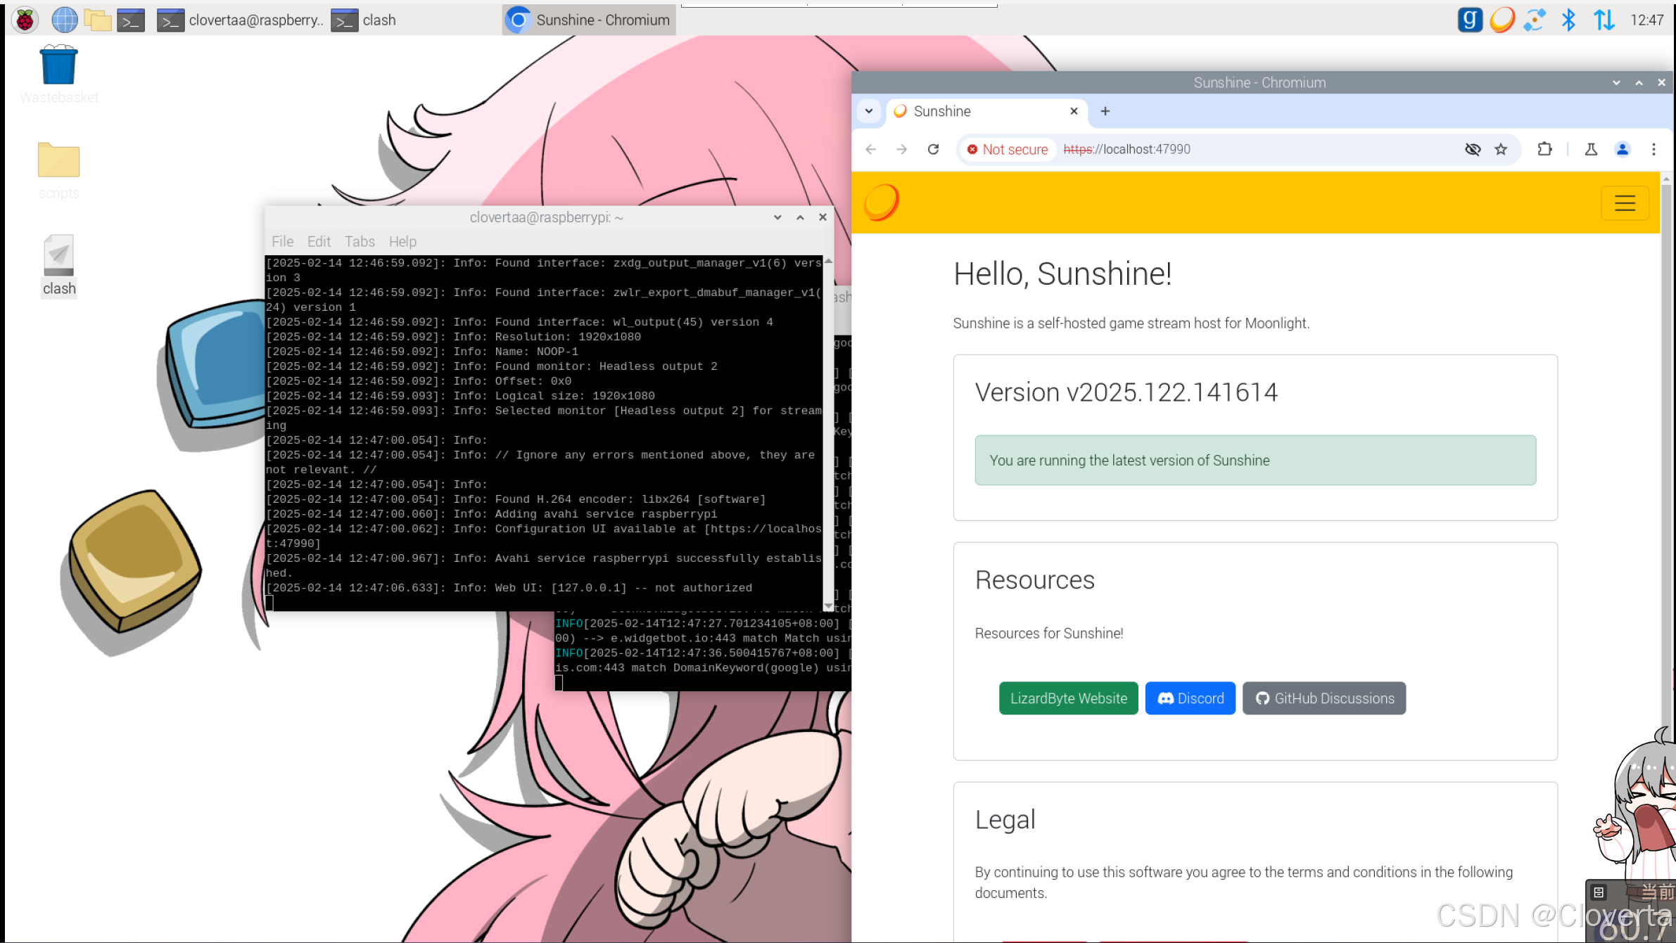Viewport: 1676px width, 943px height.
Task: Open the terminal Edit menu
Action: tap(318, 241)
